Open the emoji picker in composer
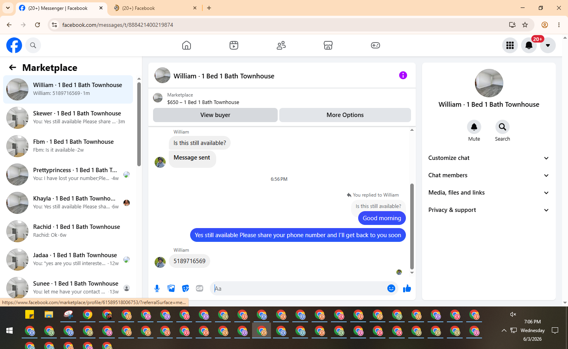568x349 pixels. point(391,288)
